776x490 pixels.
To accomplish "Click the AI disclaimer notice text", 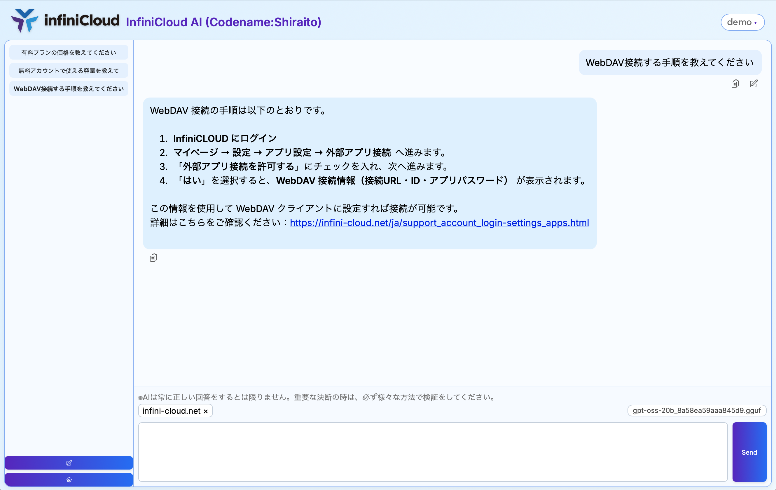I will pyautogui.click(x=317, y=397).
